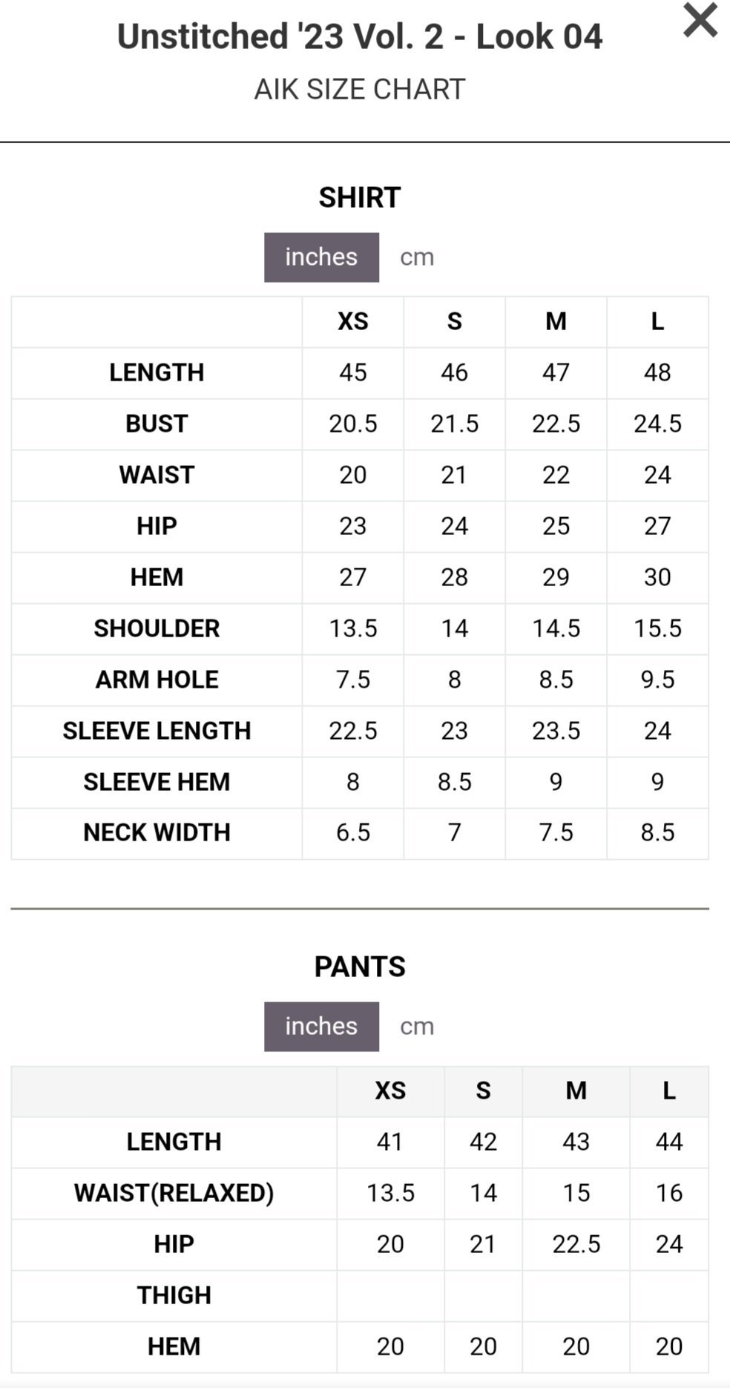730x1388 pixels.
Task: Select the shirt BUST row label
Action: click(x=157, y=424)
